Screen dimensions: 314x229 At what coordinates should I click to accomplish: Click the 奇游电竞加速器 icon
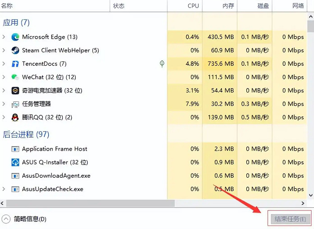(15, 91)
